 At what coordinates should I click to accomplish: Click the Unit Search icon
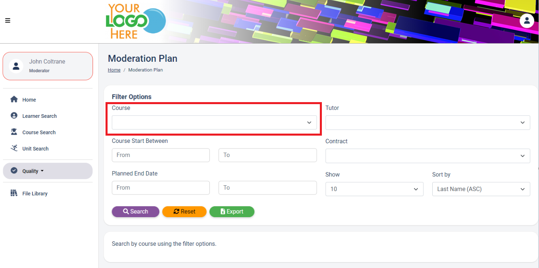(x=14, y=148)
